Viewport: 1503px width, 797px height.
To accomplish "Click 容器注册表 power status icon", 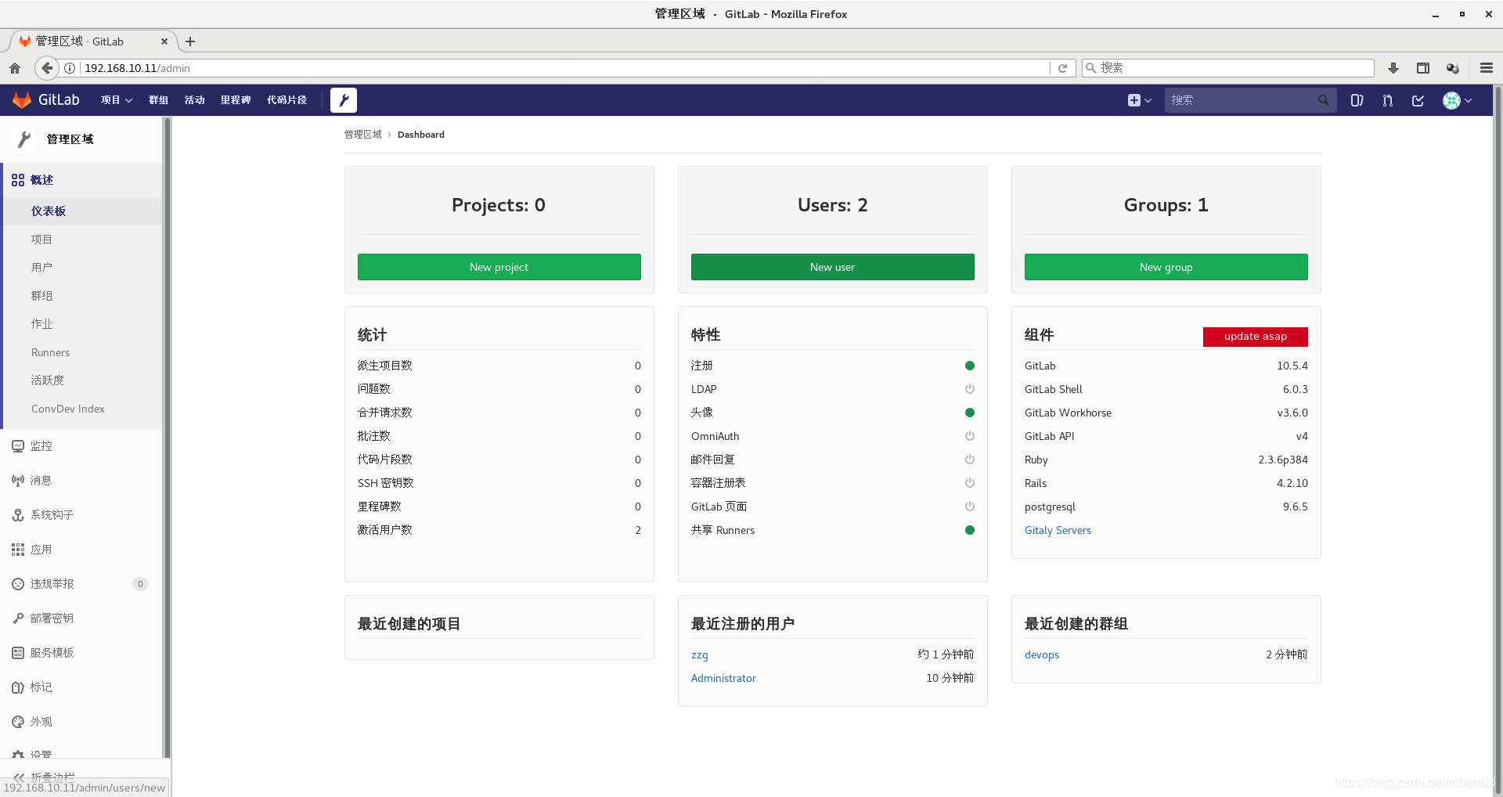I will [x=969, y=483].
